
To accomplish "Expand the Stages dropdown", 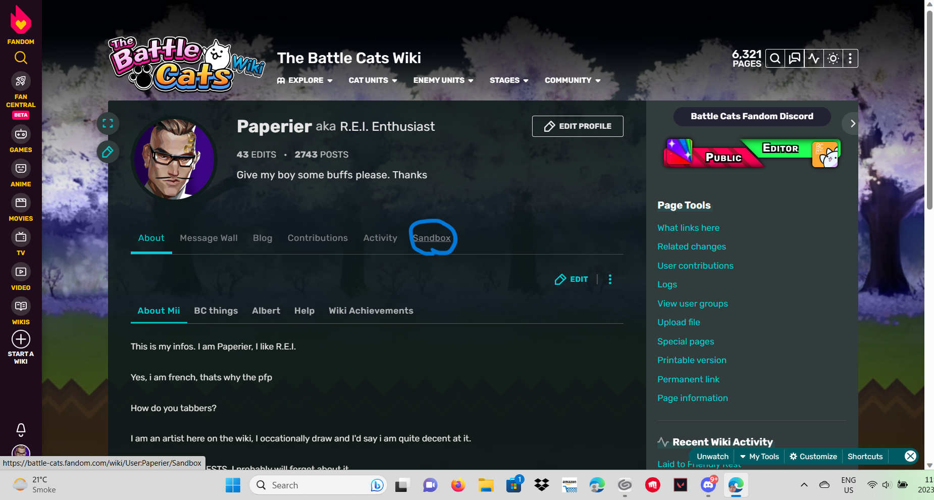I will tap(509, 80).
